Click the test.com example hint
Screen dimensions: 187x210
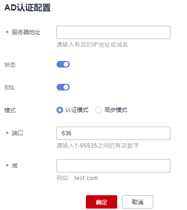[86, 178]
